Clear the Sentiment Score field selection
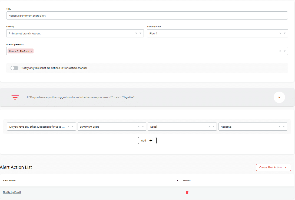The height and width of the screenshot is (200, 295). point(139,127)
